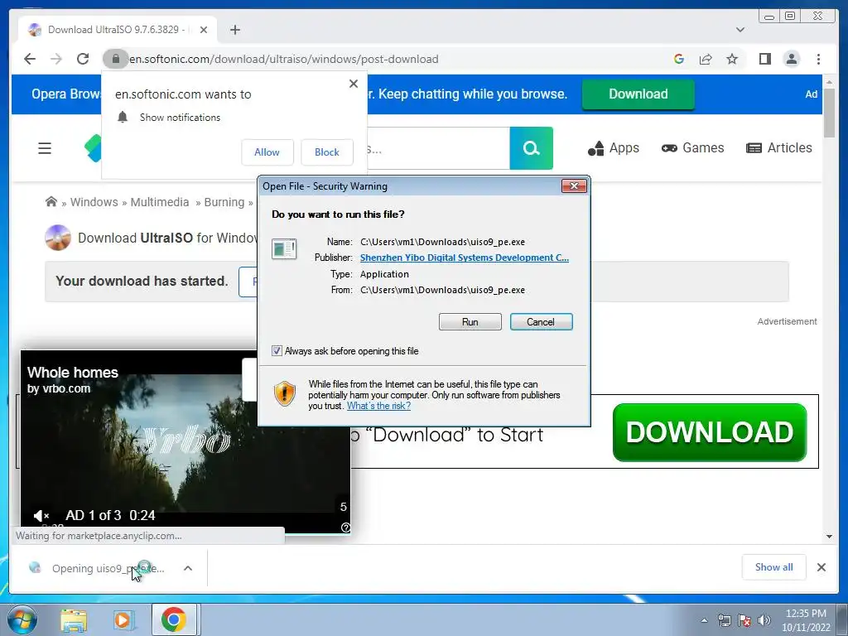The image size is (848, 636).
Task: Bookmark this tab with star icon
Action: click(732, 59)
